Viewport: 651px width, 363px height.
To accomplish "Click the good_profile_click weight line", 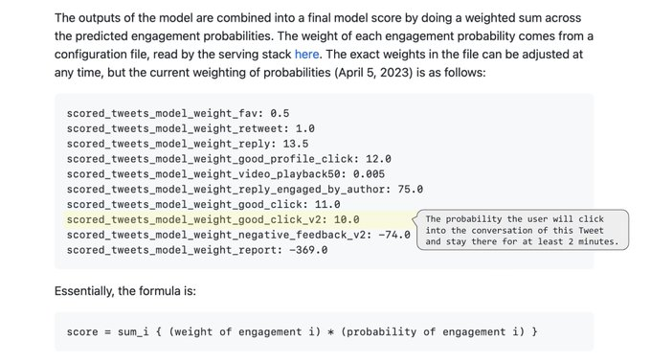I will (x=229, y=159).
